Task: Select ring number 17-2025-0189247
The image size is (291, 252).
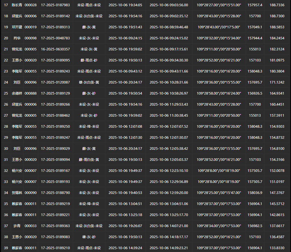Action: [x=55, y=138]
